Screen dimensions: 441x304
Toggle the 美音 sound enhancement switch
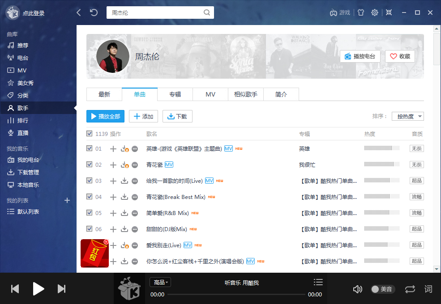[383, 289]
